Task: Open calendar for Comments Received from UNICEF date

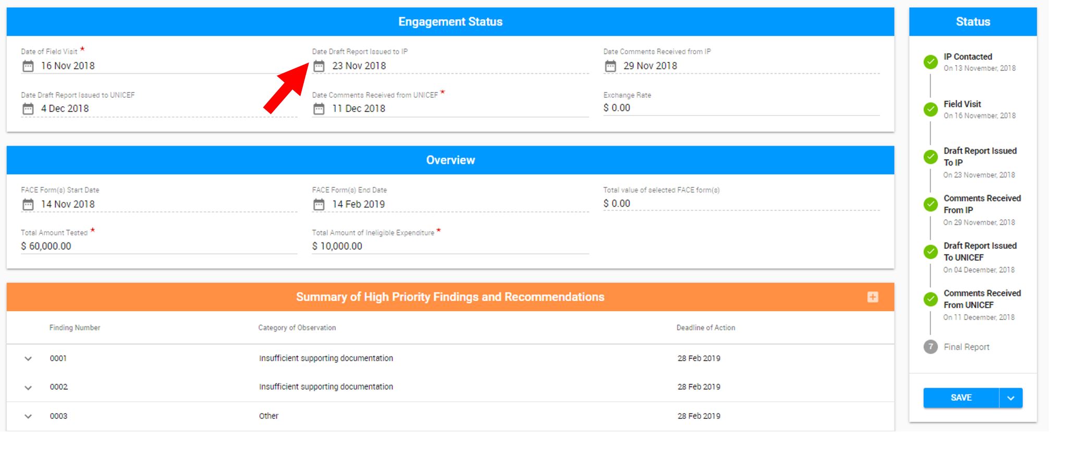Action: 319,109
